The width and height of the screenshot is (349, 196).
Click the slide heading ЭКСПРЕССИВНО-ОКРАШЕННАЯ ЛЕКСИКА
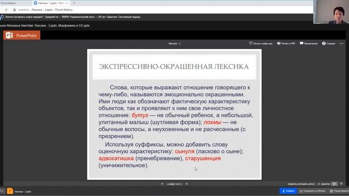(174, 66)
